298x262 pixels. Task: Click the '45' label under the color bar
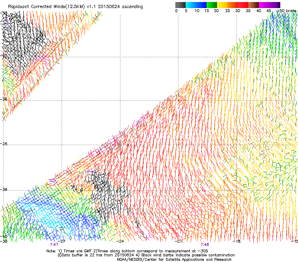click(269, 10)
